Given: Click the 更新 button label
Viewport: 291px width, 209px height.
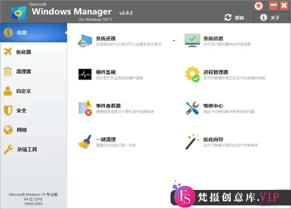Looking at the screenshot, I should coord(239,18).
